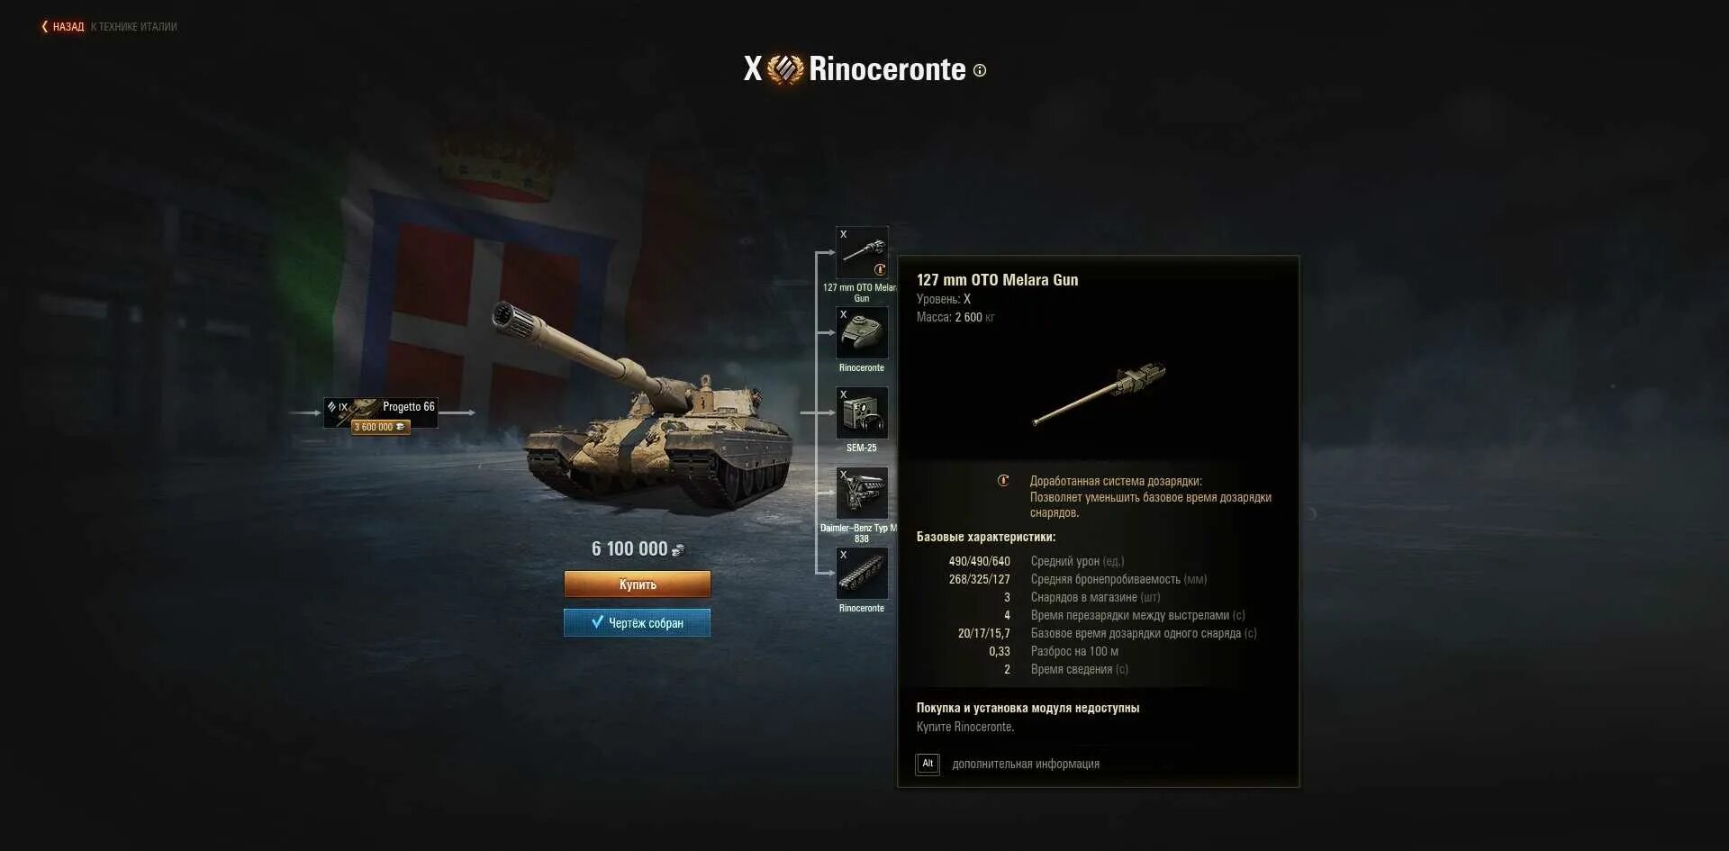Image resolution: width=1729 pixels, height=851 pixels.
Task: Click the gun image in the tooltip
Action: point(1099,393)
